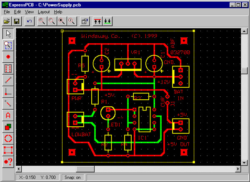Undo the last action using the toolbar arrow
Image resolution: width=250 pixels, height=182 pixels.
[x=29, y=21]
